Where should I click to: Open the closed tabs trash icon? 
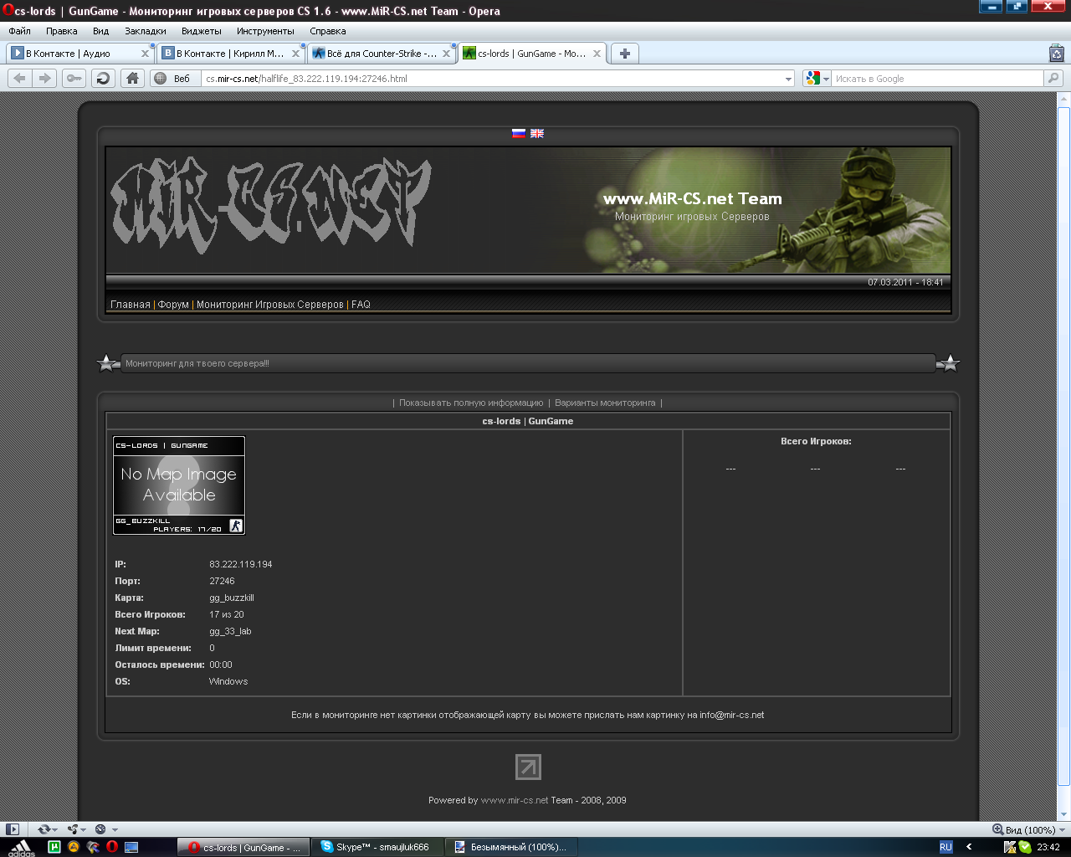pos(1057,54)
